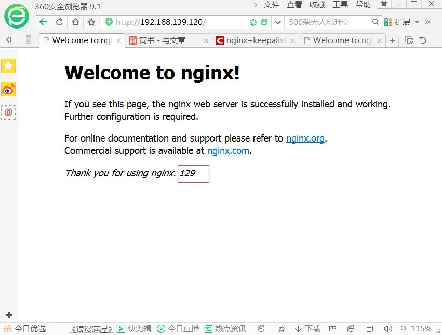Show more toolbar items chevron
Screen dimensions: 442x335
[427, 22]
